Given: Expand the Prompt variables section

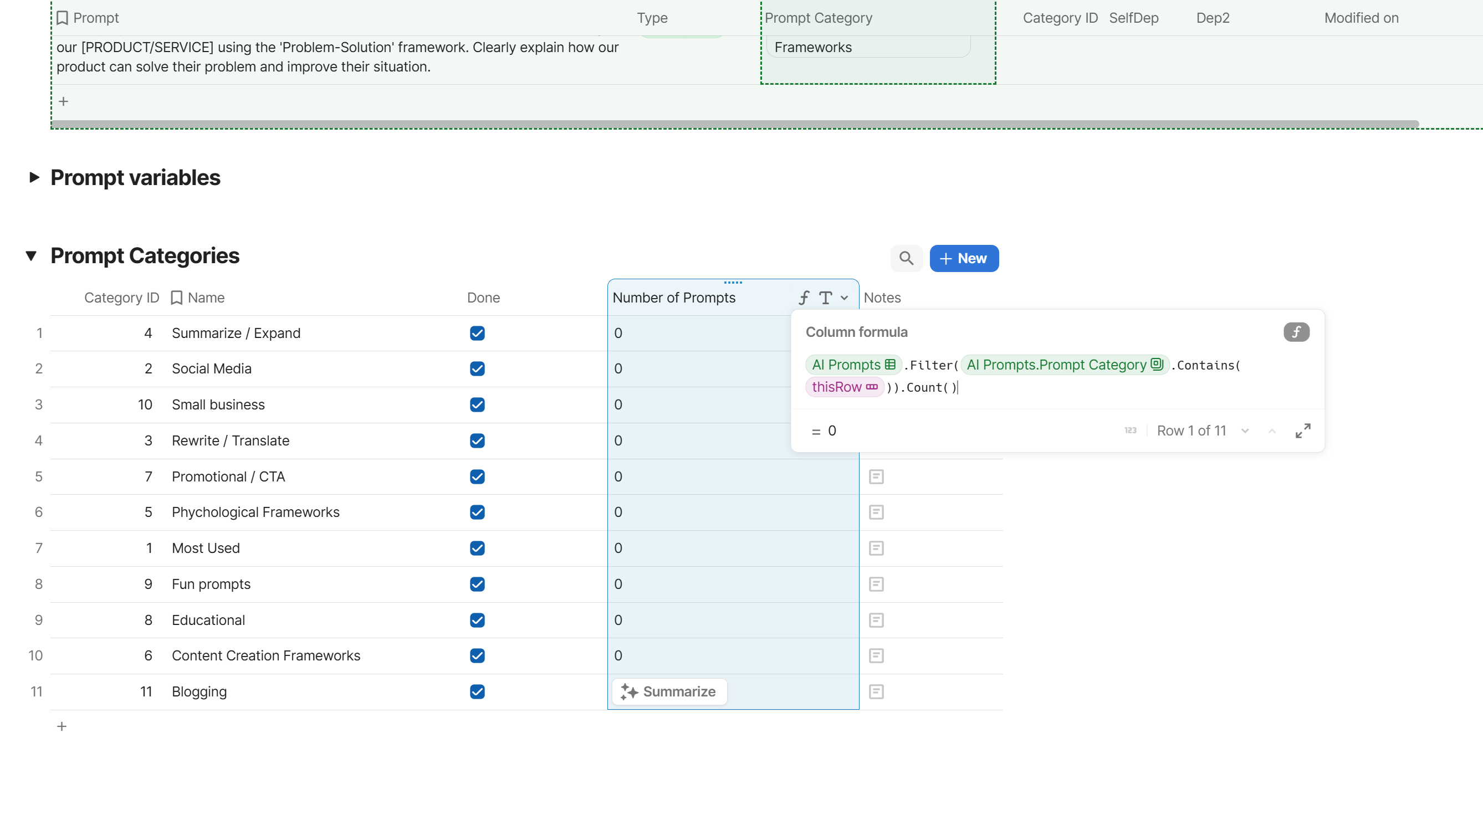Looking at the screenshot, I should pos(34,177).
